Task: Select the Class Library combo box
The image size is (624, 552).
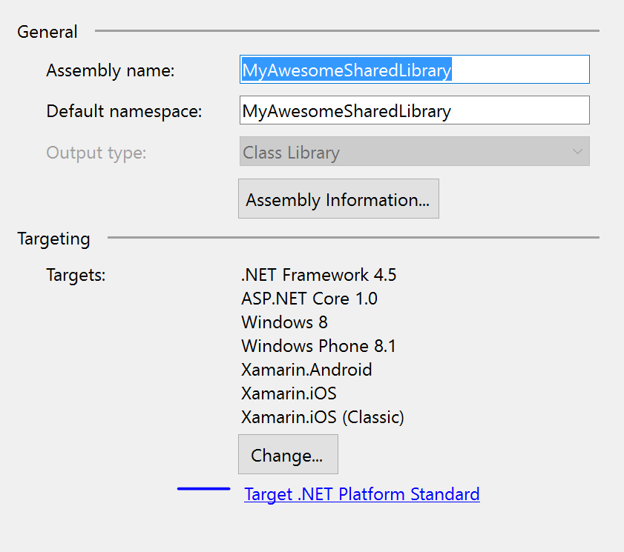Action: [x=413, y=151]
